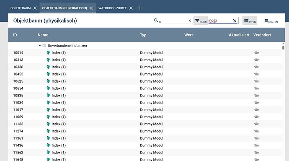
Task: Click Dummy Modul type in row 11274
Action: pyautogui.click(x=152, y=131)
